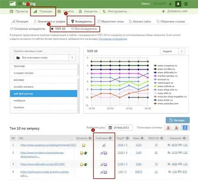Switch to the Аналитика и трафик tab

[50, 21]
